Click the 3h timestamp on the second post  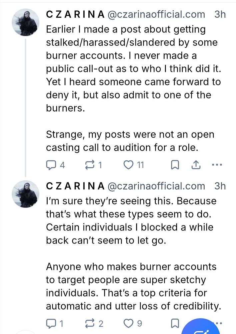[219, 186]
